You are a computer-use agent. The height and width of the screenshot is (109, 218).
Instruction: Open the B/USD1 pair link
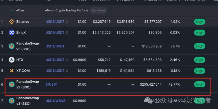pos(51,84)
